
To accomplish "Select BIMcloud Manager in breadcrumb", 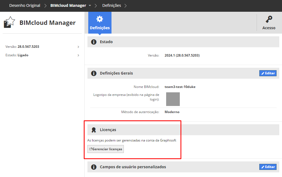I will coord(68,5).
